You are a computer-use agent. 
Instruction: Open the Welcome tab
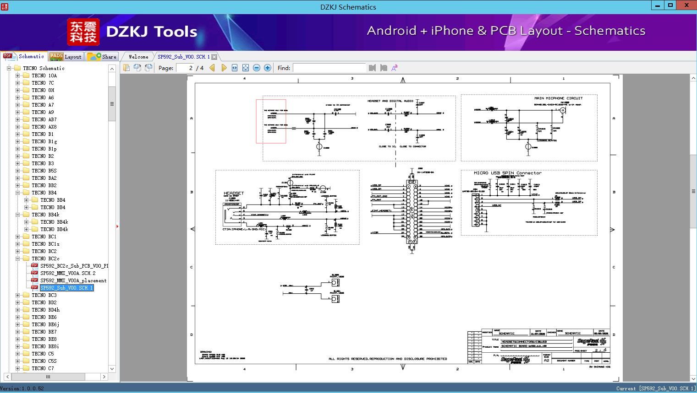coord(138,57)
